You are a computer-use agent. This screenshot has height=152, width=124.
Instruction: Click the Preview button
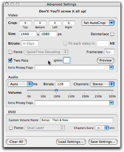106,60
